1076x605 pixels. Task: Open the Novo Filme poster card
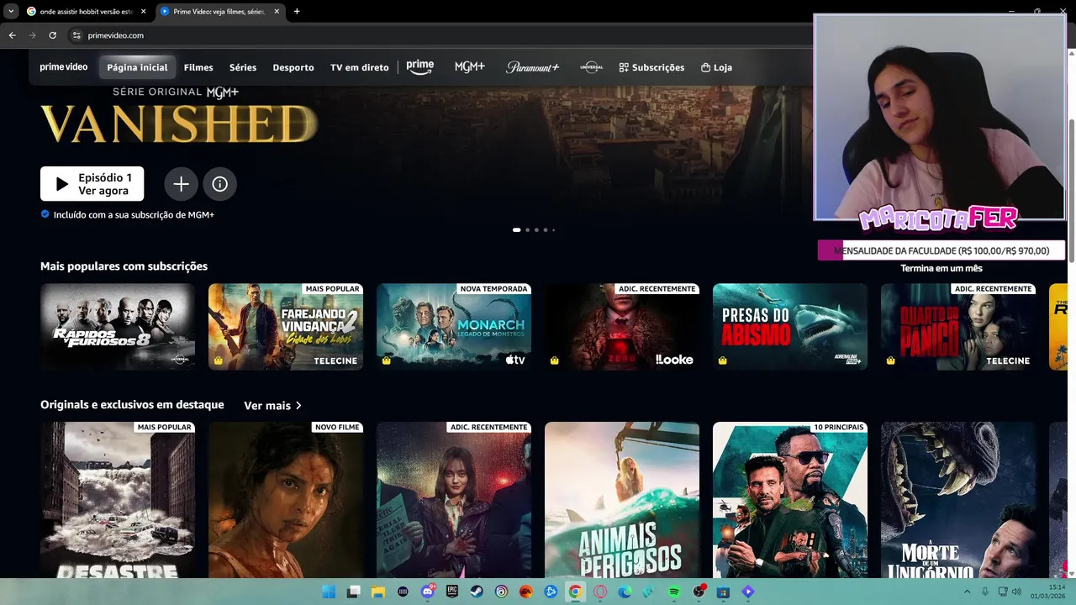point(286,500)
